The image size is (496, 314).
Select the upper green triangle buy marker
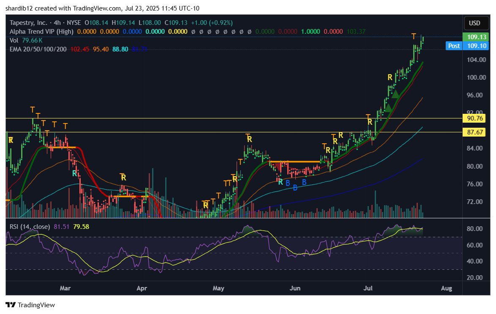395,94
